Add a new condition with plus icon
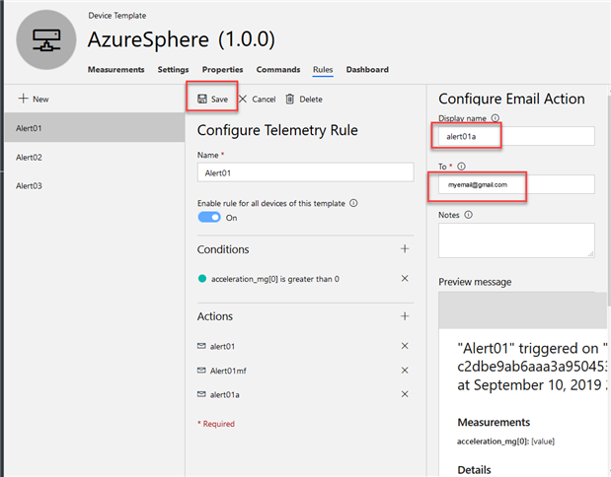The height and width of the screenshot is (477, 611). (x=405, y=248)
